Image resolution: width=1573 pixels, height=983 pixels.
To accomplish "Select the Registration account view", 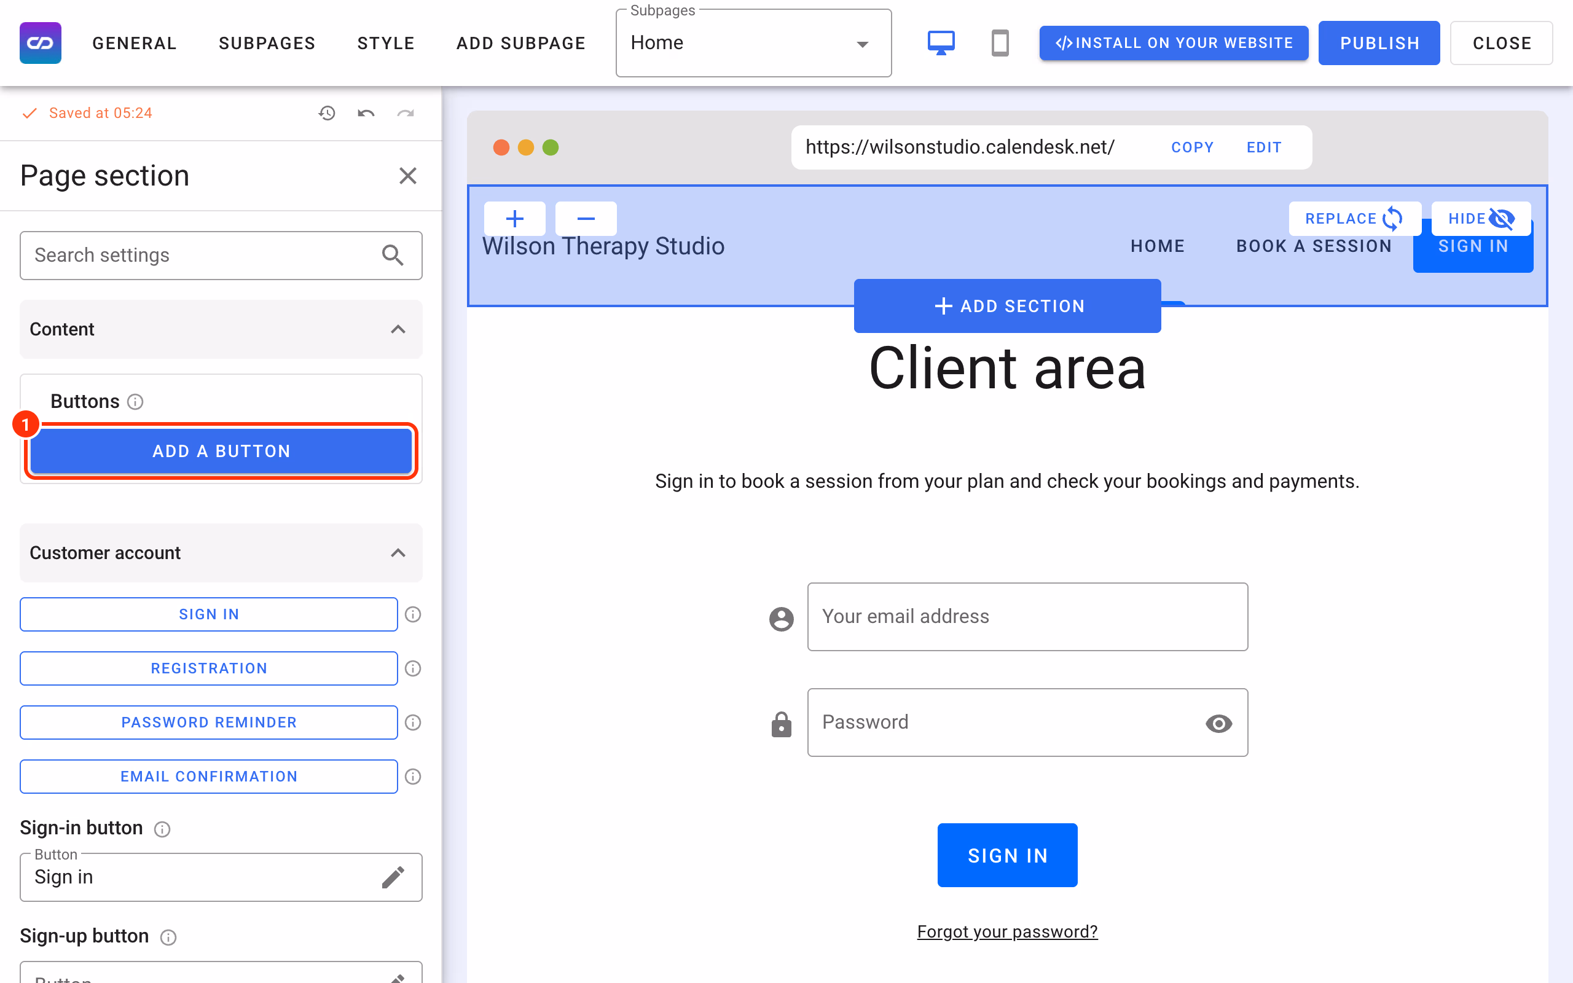I will 209,668.
